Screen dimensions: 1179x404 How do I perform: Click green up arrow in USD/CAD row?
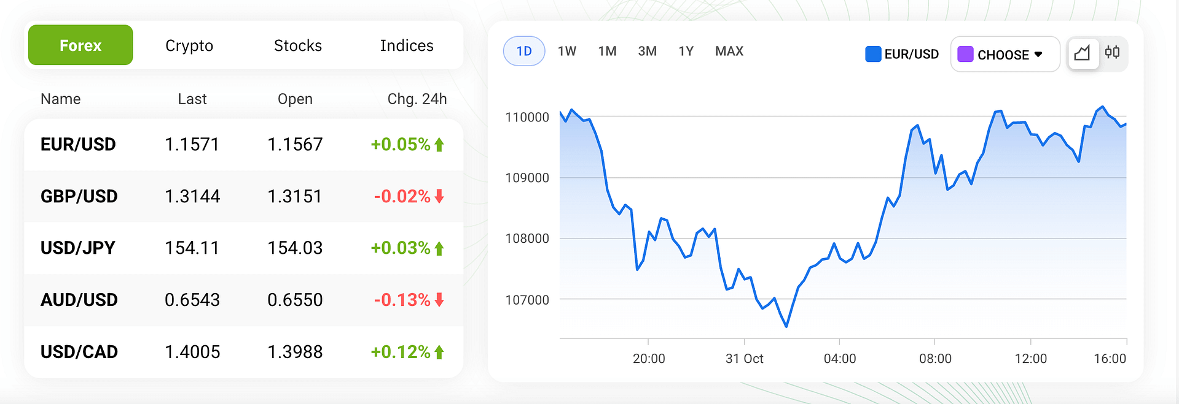pos(439,352)
